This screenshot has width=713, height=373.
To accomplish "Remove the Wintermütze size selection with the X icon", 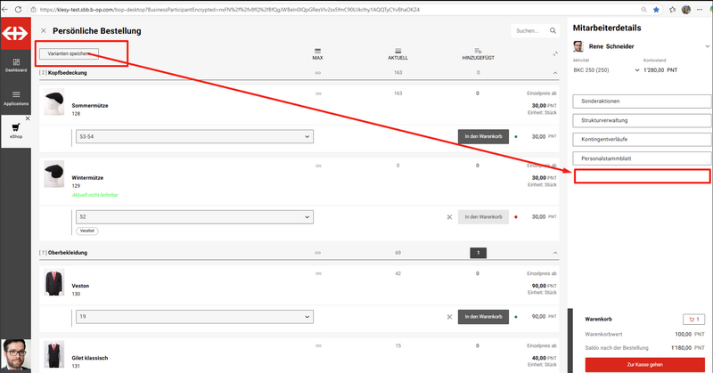I will click(x=450, y=216).
